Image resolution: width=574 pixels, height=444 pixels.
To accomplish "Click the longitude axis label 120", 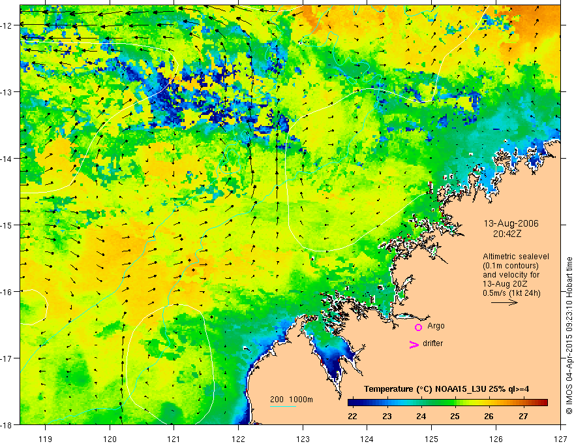I will click(110, 439).
